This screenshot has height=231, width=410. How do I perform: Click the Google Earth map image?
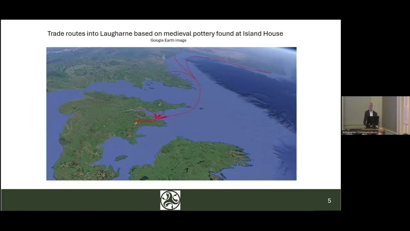[171, 114]
